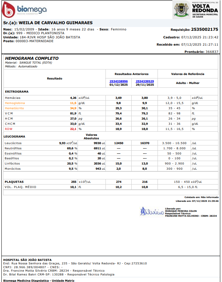
Task: Click the Hospital São João Batista footer title
Action: point(27,260)
